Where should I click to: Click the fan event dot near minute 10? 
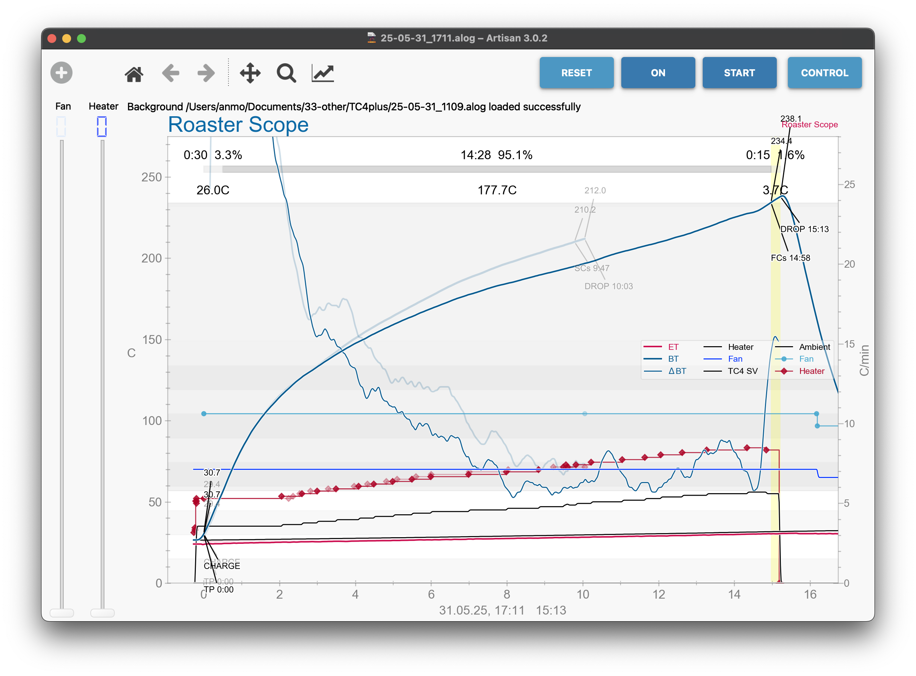pos(585,414)
